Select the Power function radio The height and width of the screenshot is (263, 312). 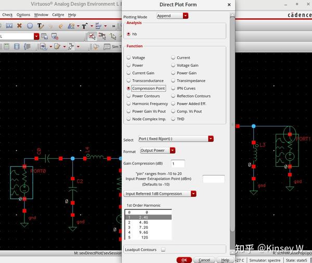click(128, 65)
